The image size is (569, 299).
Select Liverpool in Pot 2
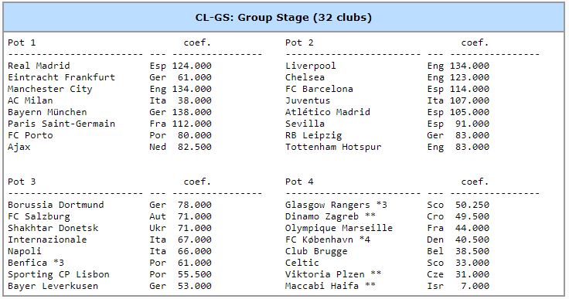tap(311, 66)
